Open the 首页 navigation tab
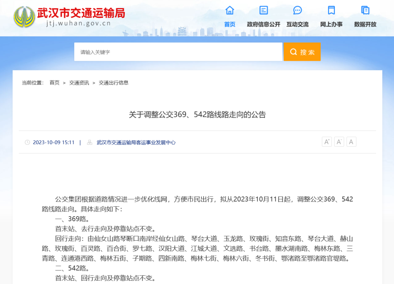394x284 pixels. coord(229,24)
